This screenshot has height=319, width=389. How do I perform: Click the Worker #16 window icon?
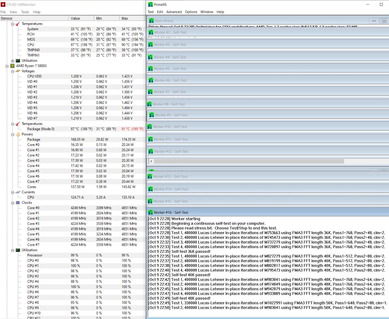[x=151, y=212]
